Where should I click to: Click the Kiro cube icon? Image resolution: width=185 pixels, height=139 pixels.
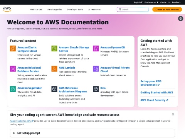[x=96, y=89]
